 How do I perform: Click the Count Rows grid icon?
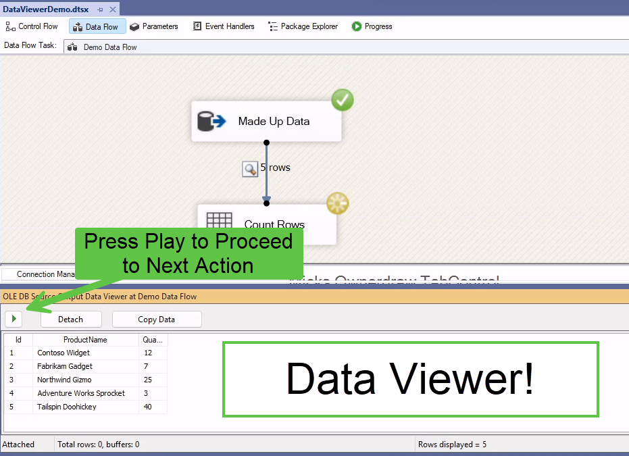point(219,221)
